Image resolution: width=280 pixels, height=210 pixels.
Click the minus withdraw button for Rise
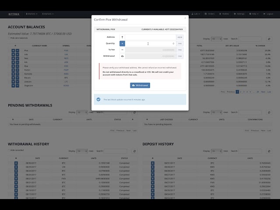(x=17, y=66)
